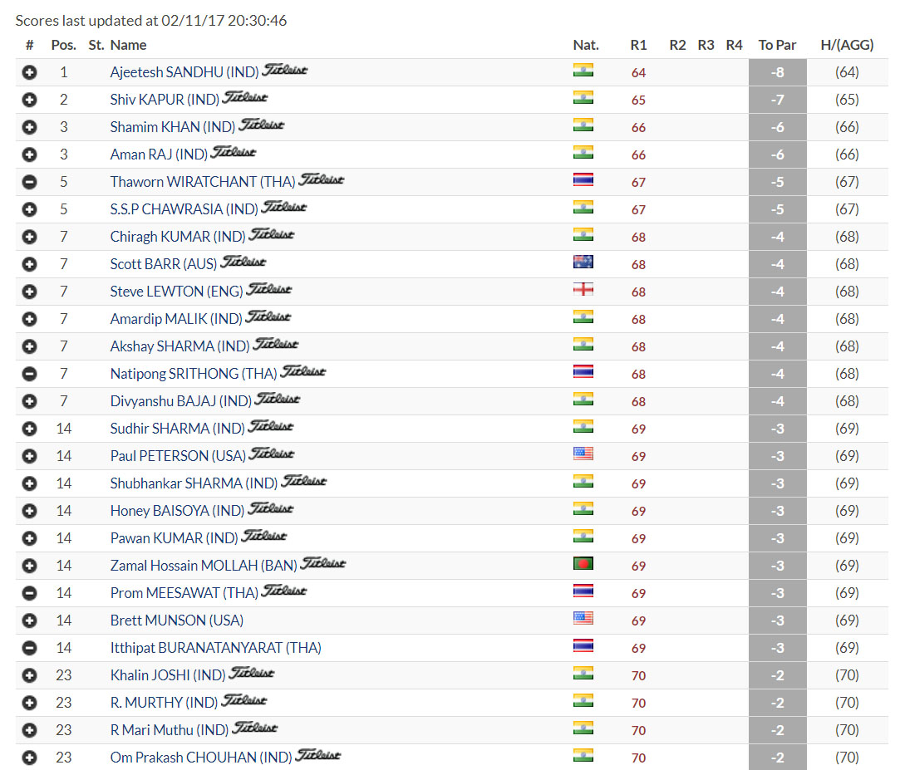
Task: Click the scores last updated timestamp
Action: [x=151, y=21]
